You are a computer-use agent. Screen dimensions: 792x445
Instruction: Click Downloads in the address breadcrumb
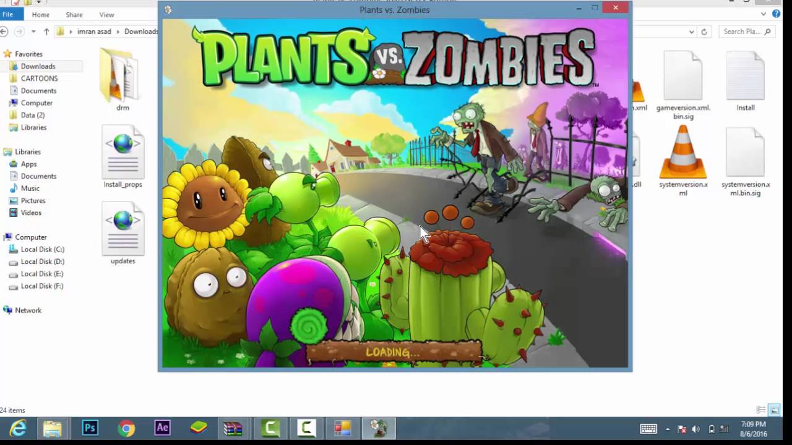[141, 32]
